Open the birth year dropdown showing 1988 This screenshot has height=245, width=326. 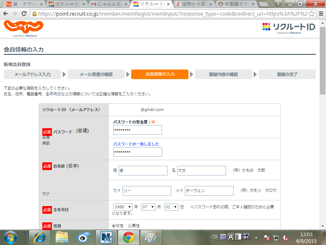[123, 207]
